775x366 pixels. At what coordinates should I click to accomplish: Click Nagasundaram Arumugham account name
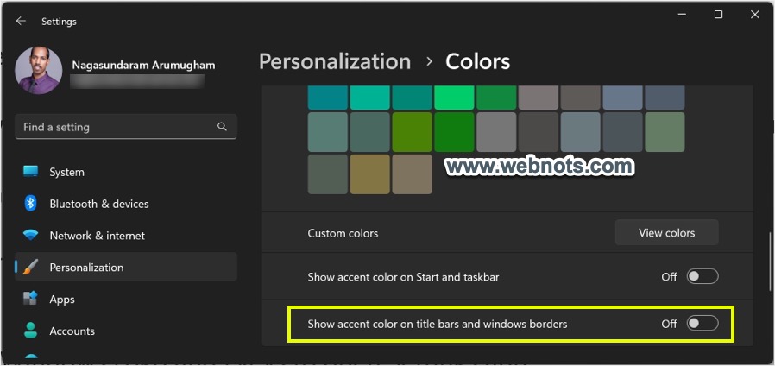click(x=144, y=66)
